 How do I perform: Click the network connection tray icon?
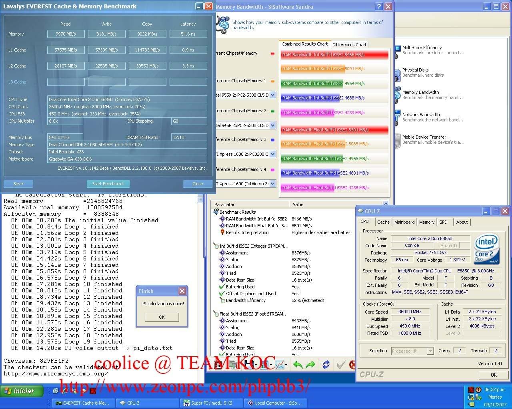471,397
